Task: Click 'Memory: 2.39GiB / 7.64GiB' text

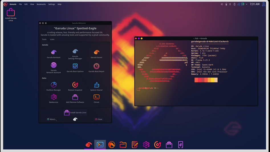Action: point(205,74)
